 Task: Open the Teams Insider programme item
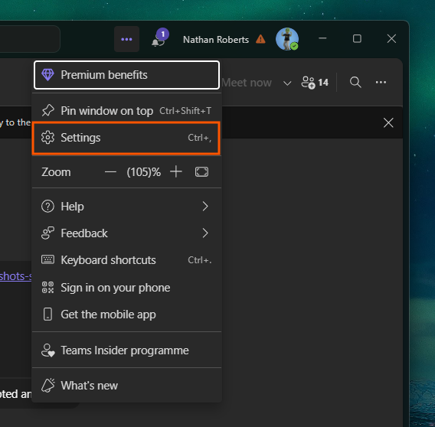[x=126, y=350]
